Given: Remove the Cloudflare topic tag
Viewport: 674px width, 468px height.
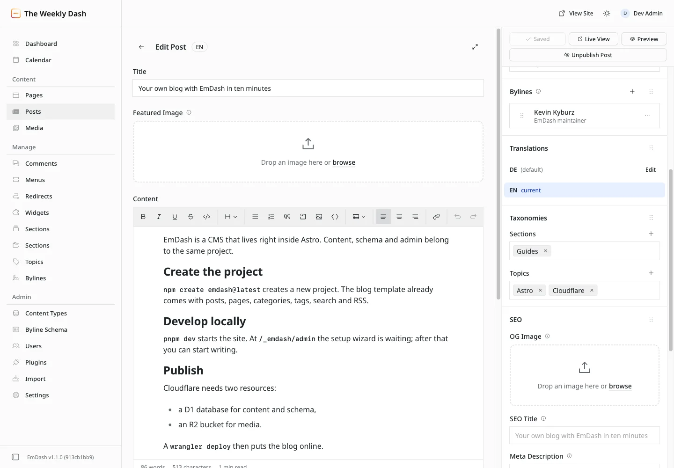Looking at the screenshot, I should point(592,291).
